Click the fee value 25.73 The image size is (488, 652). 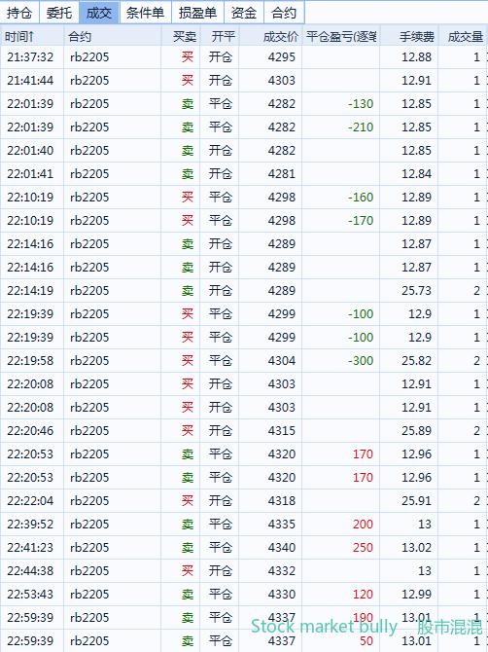pos(417,290)
